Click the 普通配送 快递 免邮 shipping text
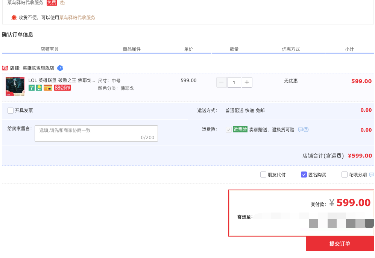 (245, 111)
